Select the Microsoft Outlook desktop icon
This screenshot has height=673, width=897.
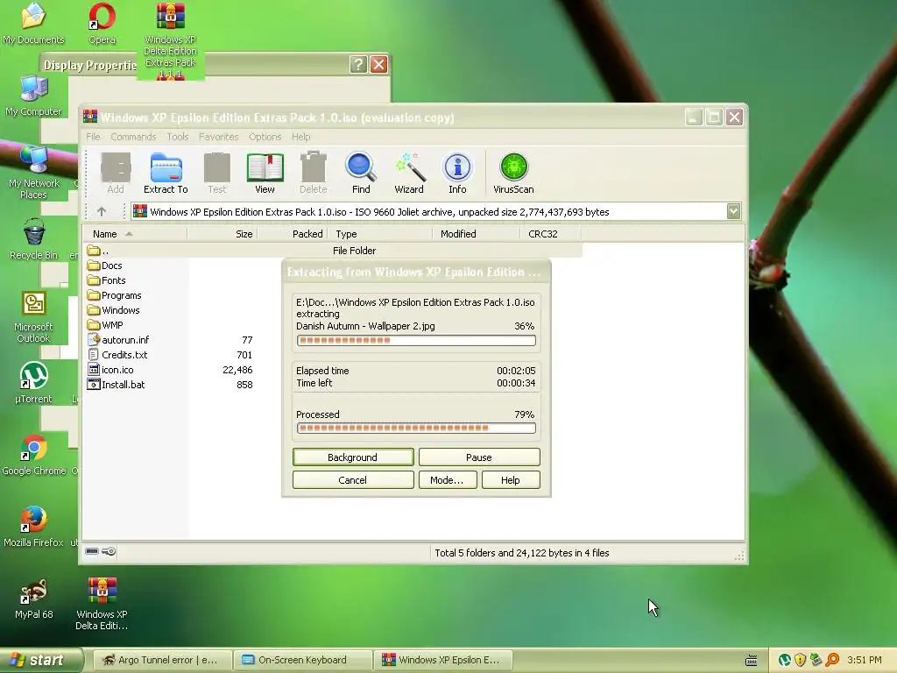point(34,317)
